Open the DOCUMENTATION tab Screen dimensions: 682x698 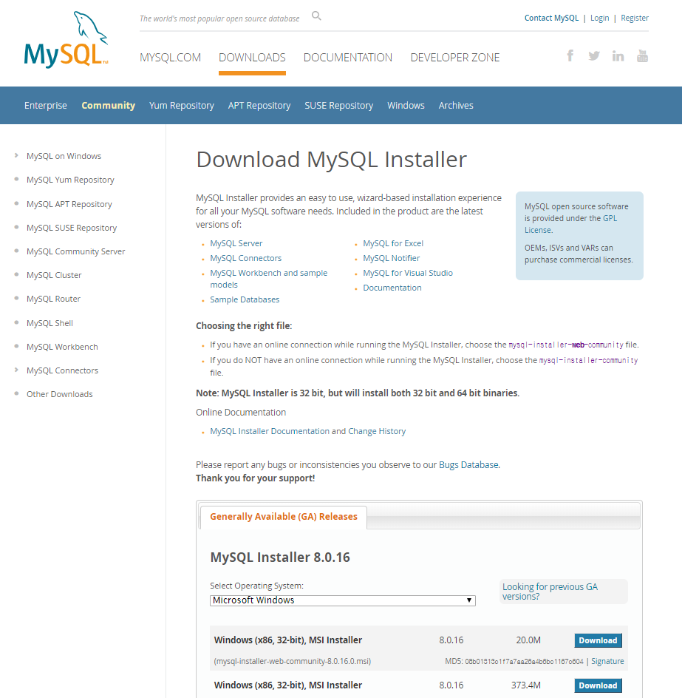[x=348, y=58]
